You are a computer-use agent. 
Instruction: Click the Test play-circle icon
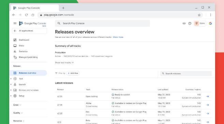point(15,79)
